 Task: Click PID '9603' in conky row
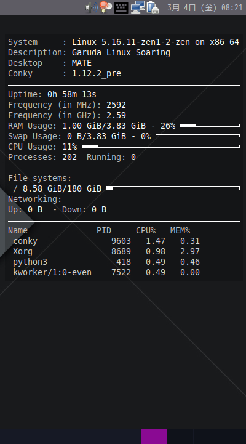[x=121, y=241]
